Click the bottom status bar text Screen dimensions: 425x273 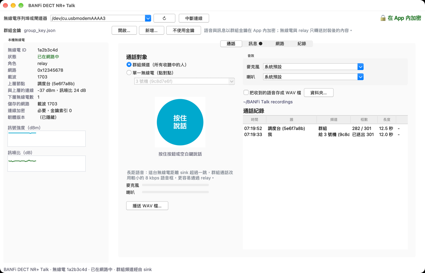(x=78, y=269)
